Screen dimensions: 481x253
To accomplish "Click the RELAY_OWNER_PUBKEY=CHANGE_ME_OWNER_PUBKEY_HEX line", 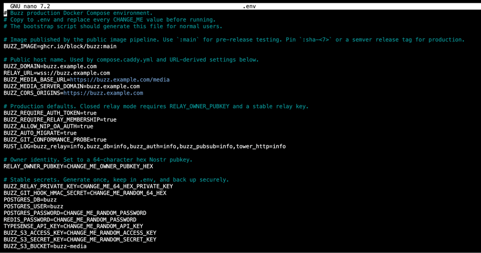I will click(x=78, y=166).
